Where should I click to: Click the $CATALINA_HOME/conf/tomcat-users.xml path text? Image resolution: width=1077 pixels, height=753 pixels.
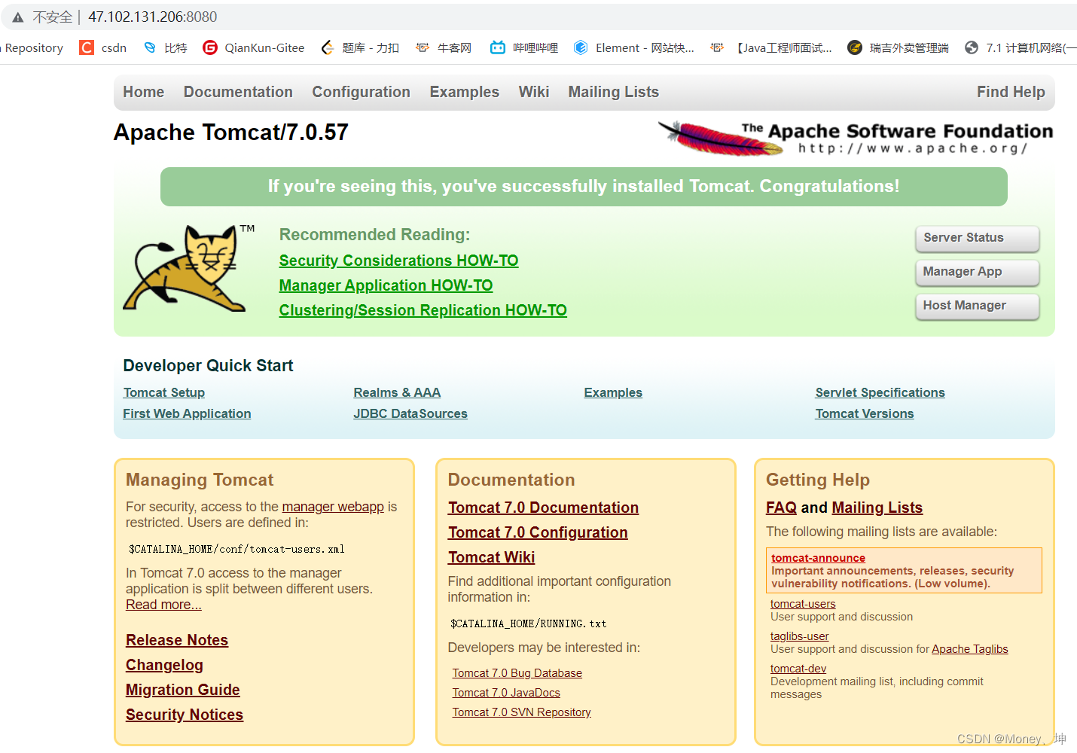(x=236, y=549)
